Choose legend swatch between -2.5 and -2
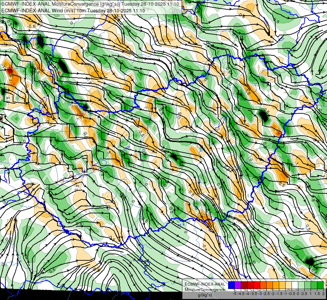The image size is (327, 300). (270, 285)
